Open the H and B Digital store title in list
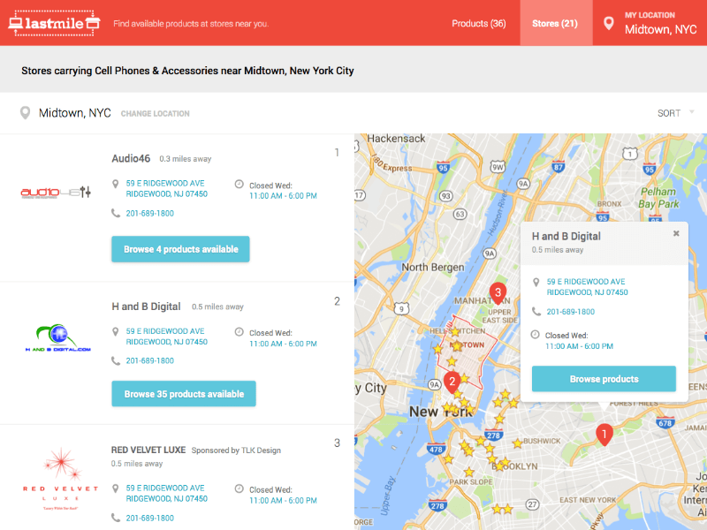 (146, 307)
